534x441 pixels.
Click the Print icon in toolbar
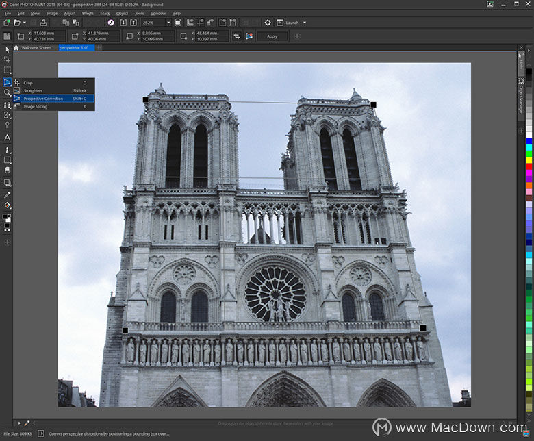44,23
